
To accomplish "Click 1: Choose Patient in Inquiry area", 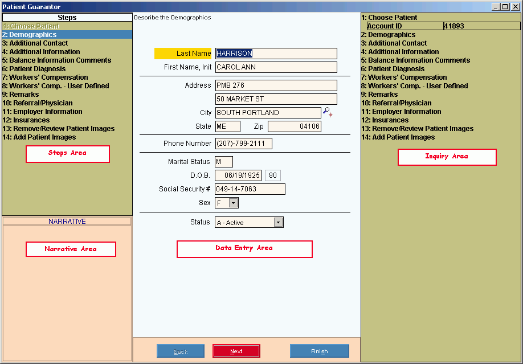I will [389, 17].
